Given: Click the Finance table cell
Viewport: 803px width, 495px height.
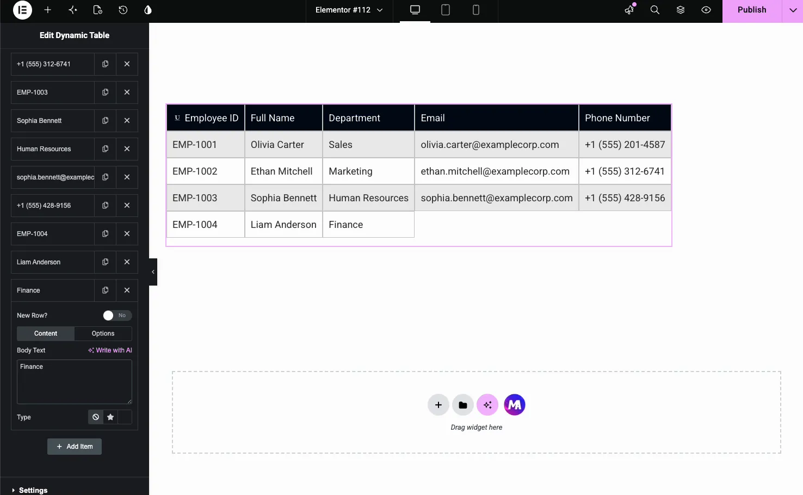Looking at the screenshot, I should pos(368,225).
